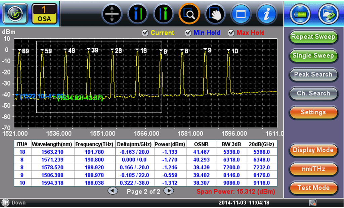This screenshot has height=208, width=344.
Task: Click the -0.559 power value
Action: pos(170,175)
